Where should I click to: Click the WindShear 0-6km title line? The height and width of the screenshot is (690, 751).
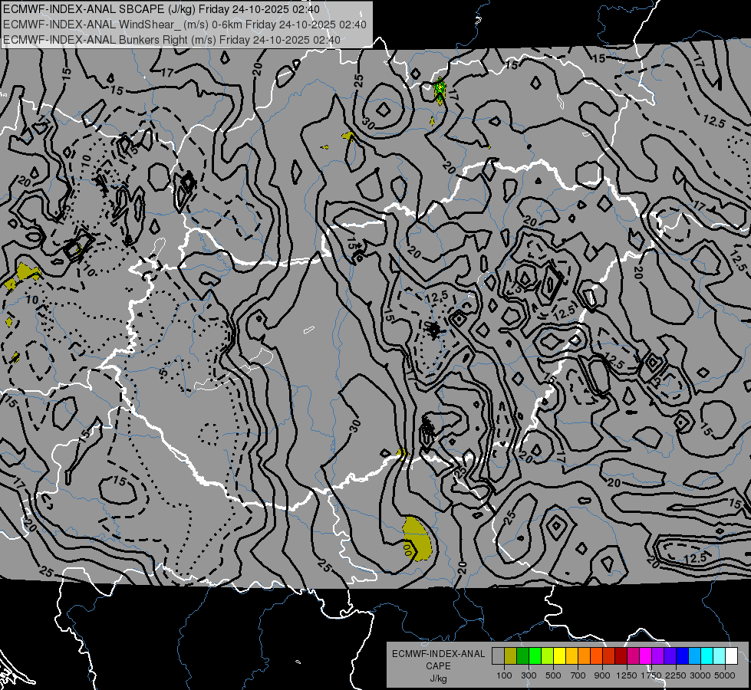185,25
